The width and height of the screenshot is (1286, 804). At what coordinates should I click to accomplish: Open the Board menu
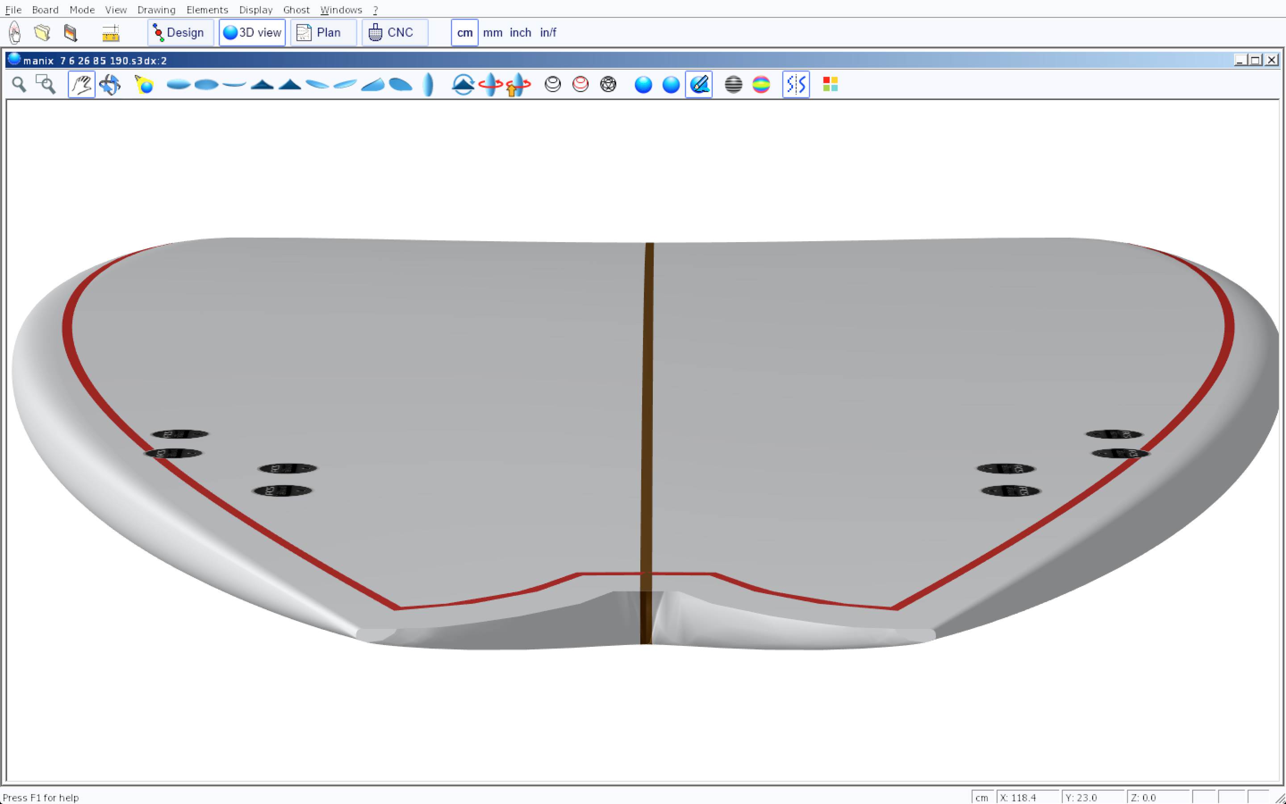click(x=45, y=9)
